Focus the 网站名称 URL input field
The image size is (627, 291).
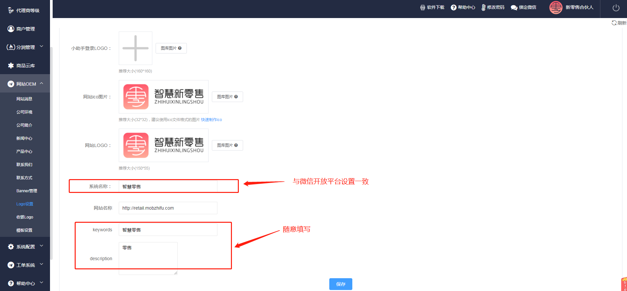click(168, 208)
